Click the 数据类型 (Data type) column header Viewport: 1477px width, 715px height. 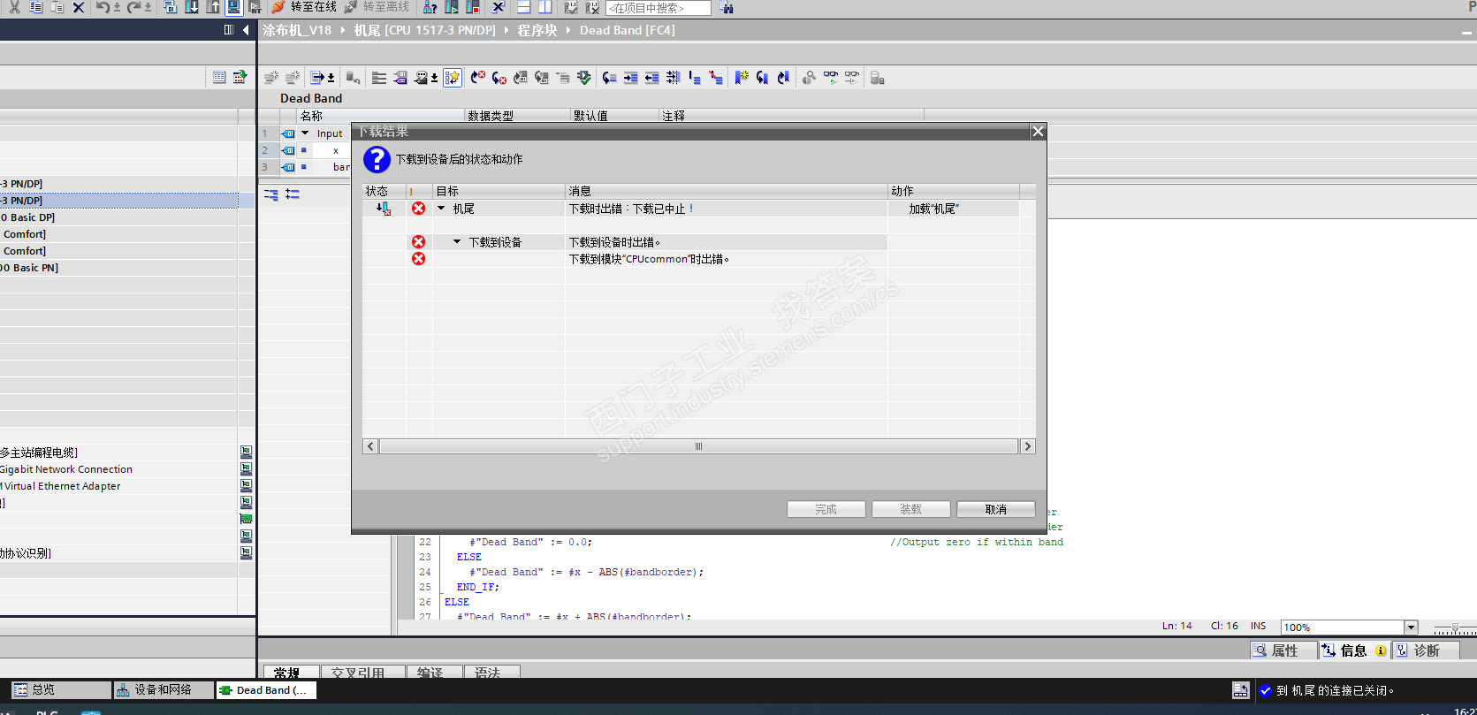(518, 116)
